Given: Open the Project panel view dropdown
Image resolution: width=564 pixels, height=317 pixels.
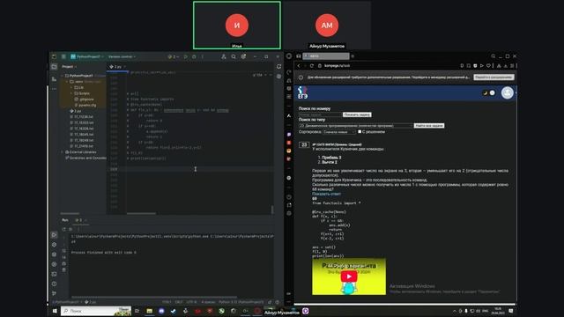Looking at the screenshot, I should pyautogui.click(x=69, y=67).
